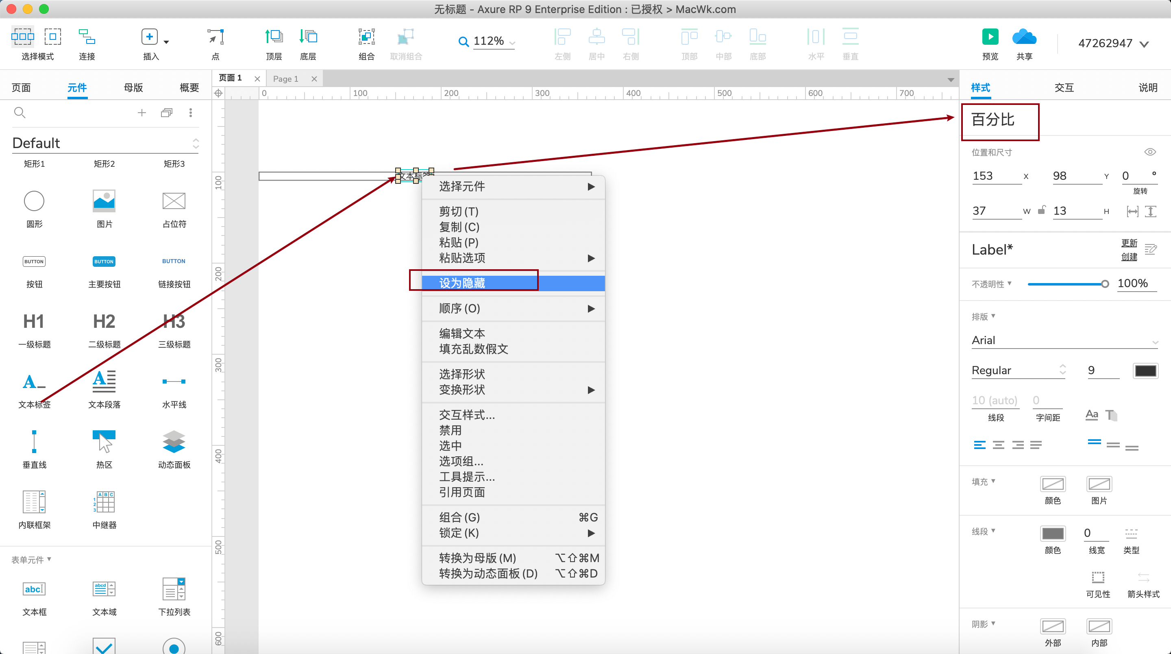Select the intersected selection mode icon
1171x654 pixels.
tap(22, 36)
